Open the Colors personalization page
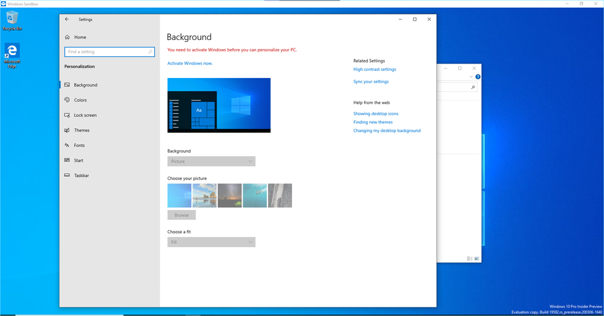 coord(110,100)
